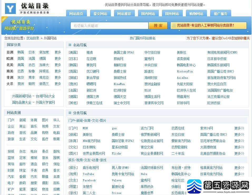252x195 pixels.
Task: Expand 更多 for the 北美 row
Action: 58,65
